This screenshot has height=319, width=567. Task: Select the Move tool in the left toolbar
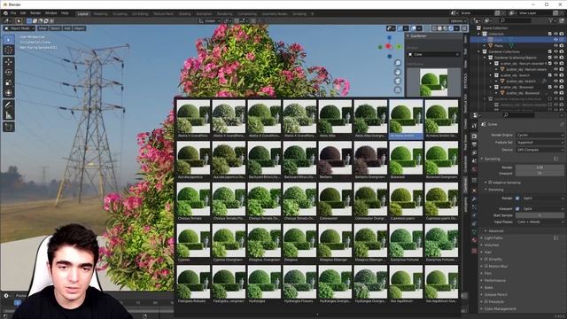(9, 62)
